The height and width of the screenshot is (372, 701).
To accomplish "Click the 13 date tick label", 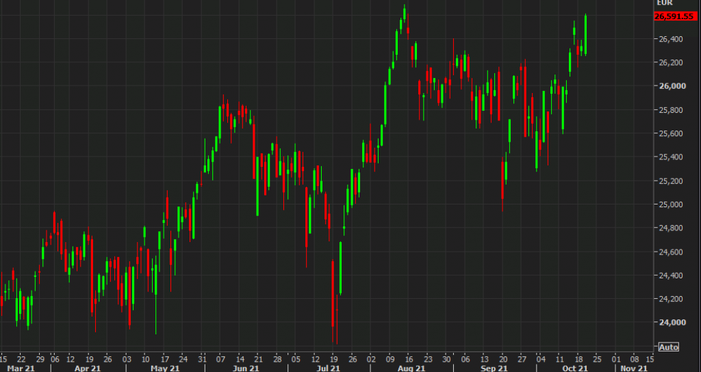I will click(484, 358).
